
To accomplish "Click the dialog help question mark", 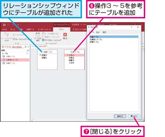I will point(132,27).
